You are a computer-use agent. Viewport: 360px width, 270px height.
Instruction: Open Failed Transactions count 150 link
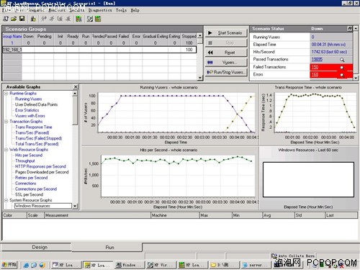[x=315, y=67]
